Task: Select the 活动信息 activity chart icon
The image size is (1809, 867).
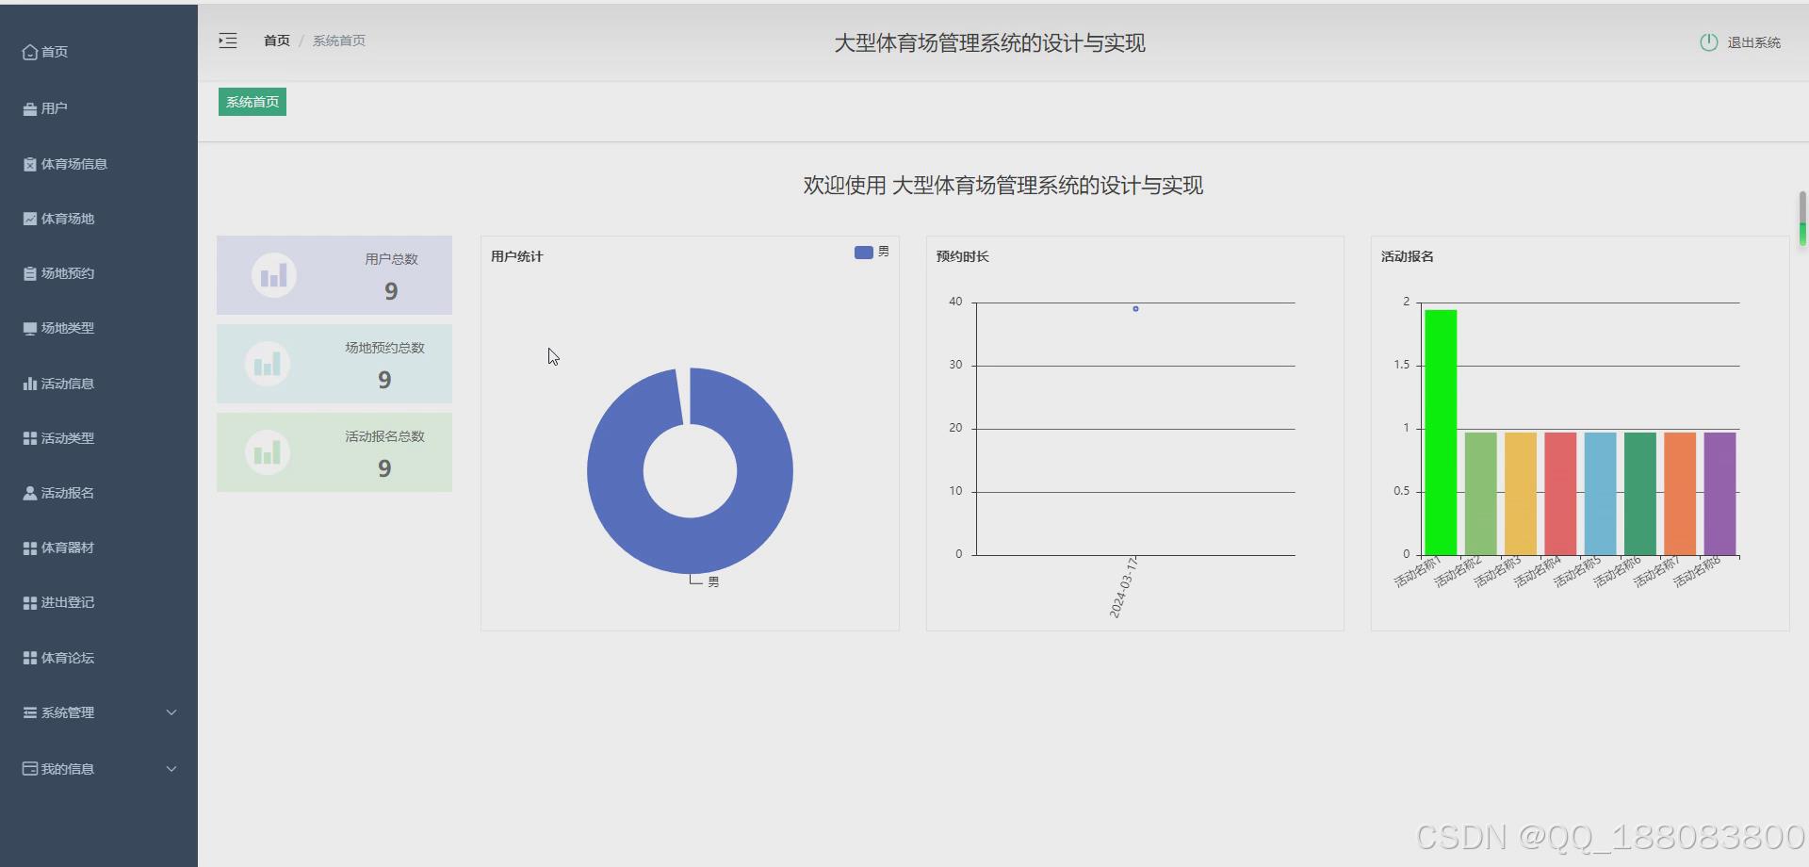Action: [x=28, y=383]
